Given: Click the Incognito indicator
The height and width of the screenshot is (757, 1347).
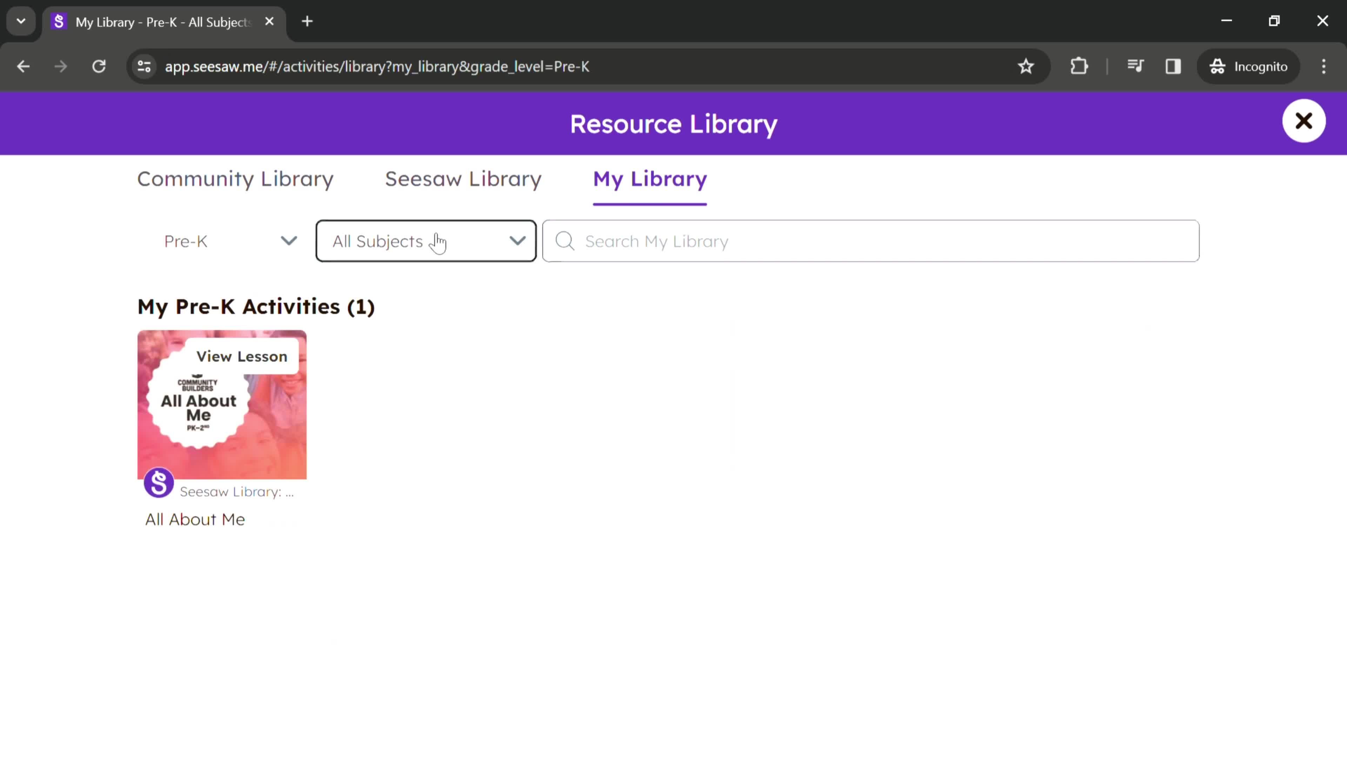Looking at the screenshot, I should coord(1249,66).
